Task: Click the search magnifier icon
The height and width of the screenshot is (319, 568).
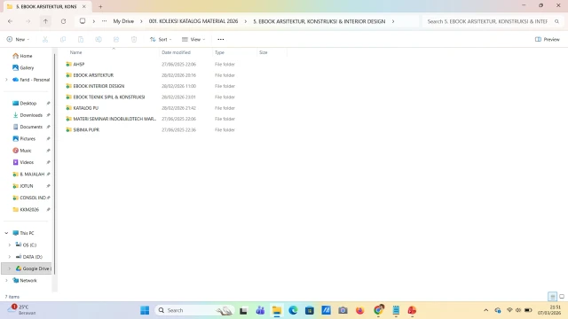Action: [556, 21]
